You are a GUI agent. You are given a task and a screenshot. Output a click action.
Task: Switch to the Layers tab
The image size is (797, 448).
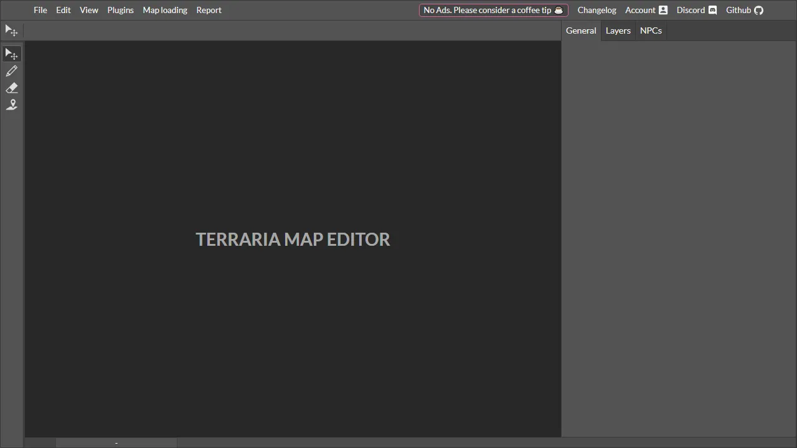tap(618, 30)
